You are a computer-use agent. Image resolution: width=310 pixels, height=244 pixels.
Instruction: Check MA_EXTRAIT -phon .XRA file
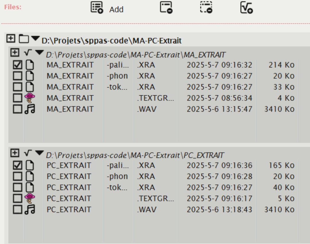click(18, 76)
